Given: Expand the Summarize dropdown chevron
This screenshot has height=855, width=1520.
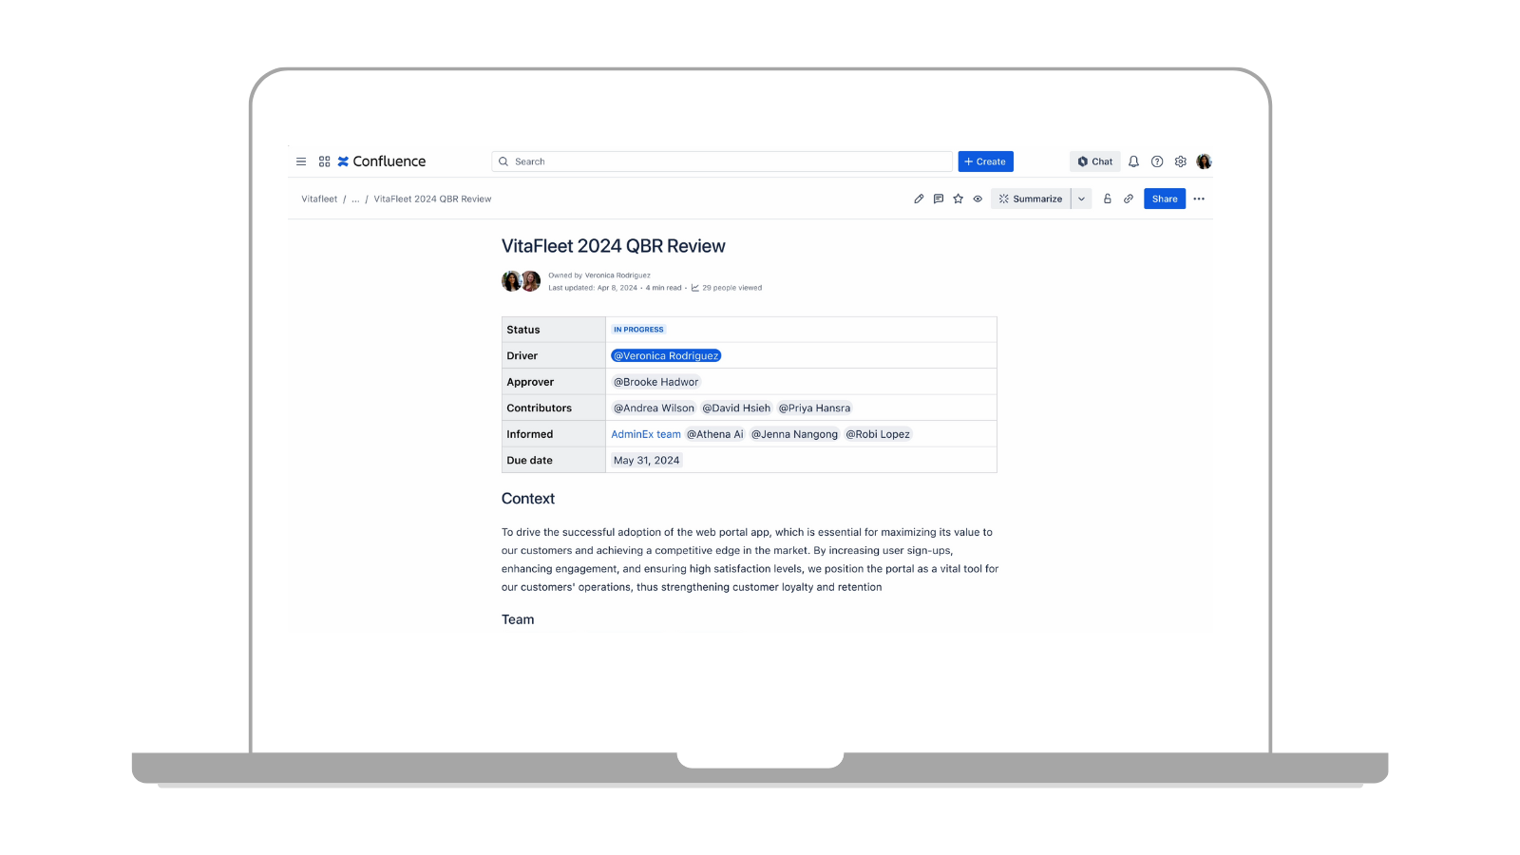Looking at the screenshot, I should pos(1081,199).
